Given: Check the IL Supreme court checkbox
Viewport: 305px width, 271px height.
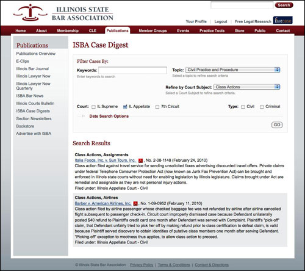Looking at the screenshot, I should tap(93, 107).
